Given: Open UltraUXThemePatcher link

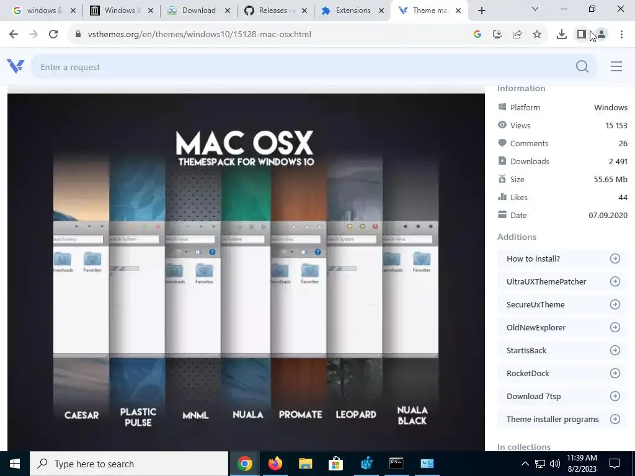Looking at the screenshot, I should (562, 282).
